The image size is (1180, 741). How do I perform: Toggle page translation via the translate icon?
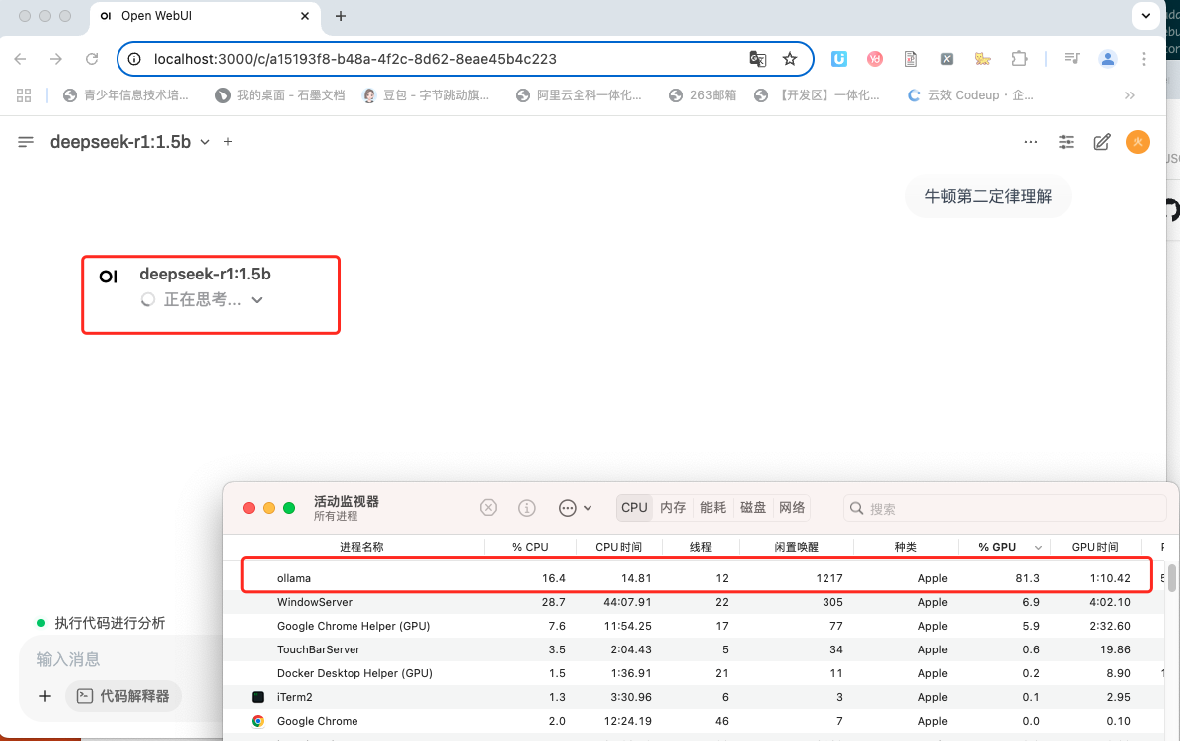pyautogui.click(x=758, y=59)
